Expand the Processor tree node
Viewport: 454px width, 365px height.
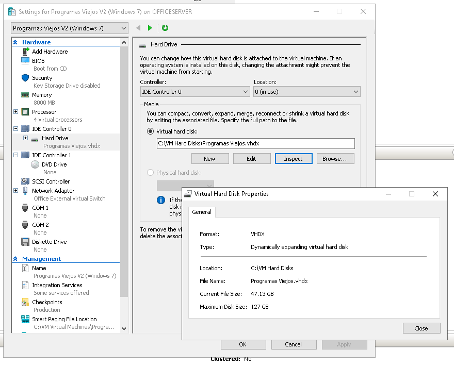[x=14, y=112]
